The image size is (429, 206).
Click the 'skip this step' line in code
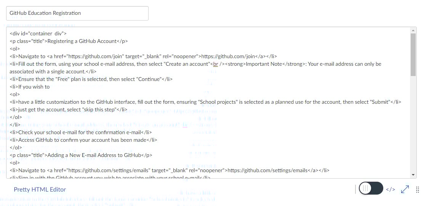69,110
